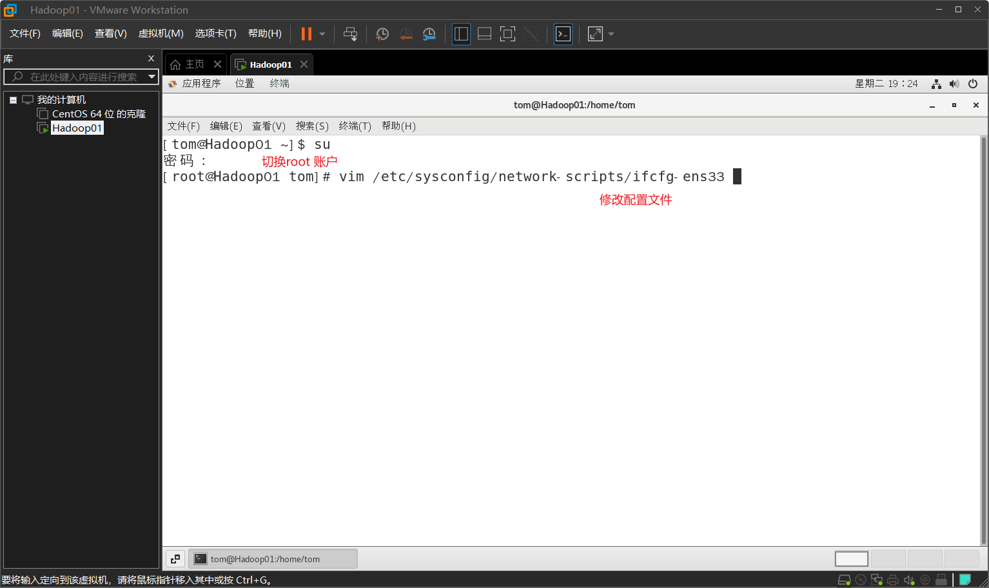Screen dimensions: 989x588
Task: Collapse the 我的计算机 tree node
Action: tap(13, 100)
